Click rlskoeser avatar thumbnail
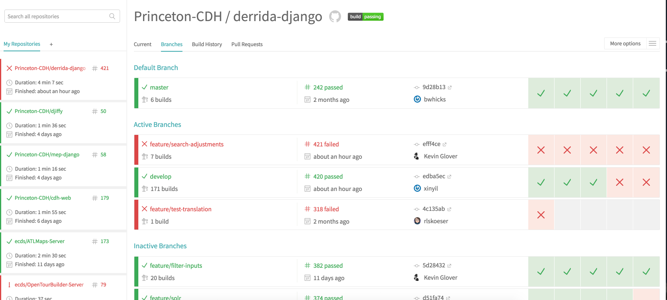The width and height of the screenshot is (667, 300). (417, 221)
